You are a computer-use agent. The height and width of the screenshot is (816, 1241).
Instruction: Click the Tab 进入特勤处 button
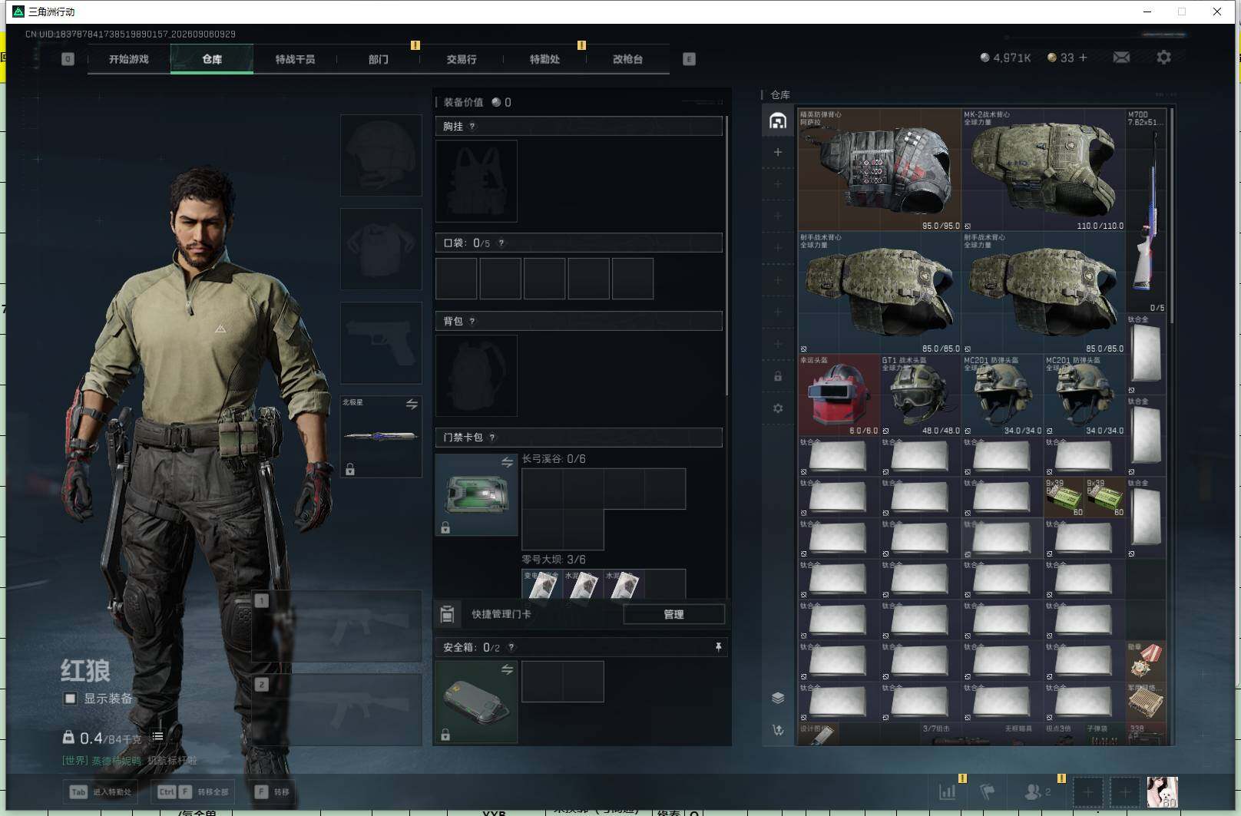[x=101, y=791]
